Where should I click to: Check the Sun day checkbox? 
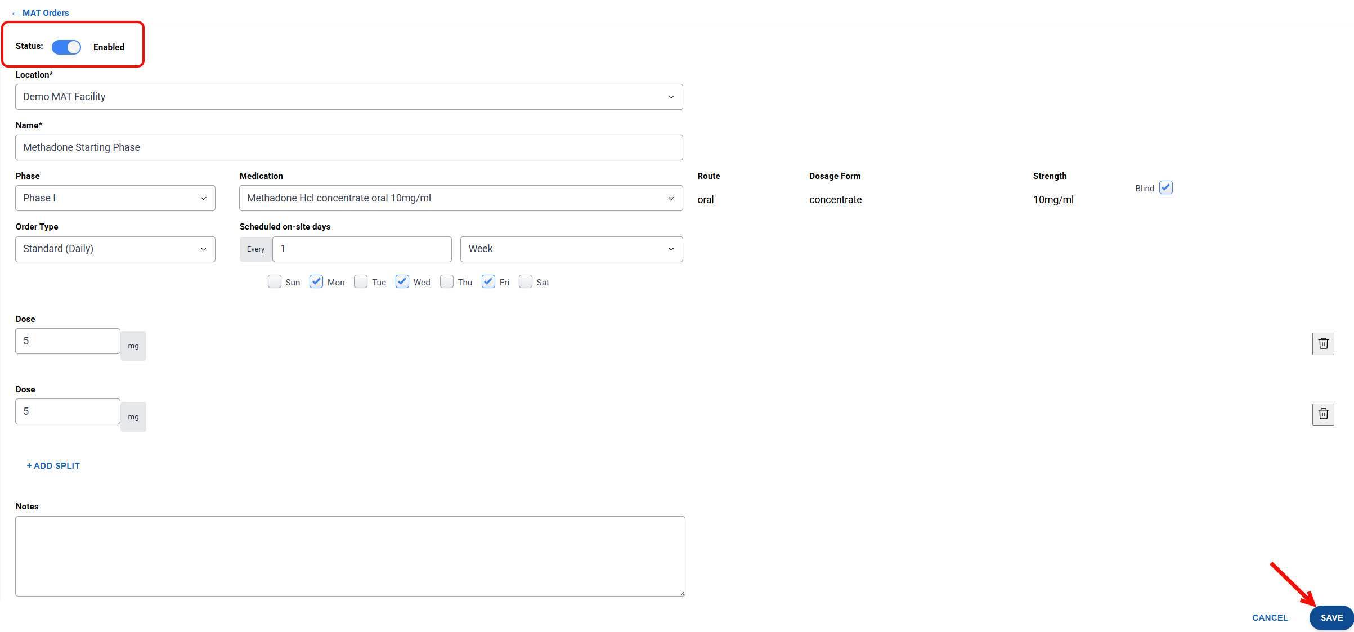(275, 282)
